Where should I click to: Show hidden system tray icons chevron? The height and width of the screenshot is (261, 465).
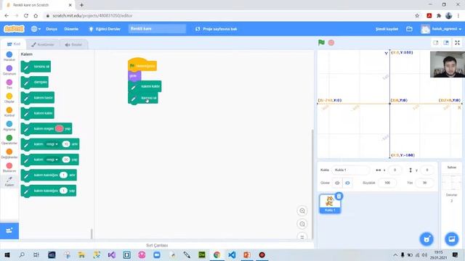pos(395,254)
